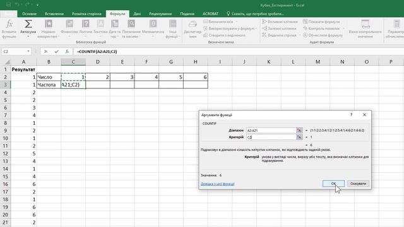Confirm formula entry with the checkmark icon
Image resolution: width=404 pixels, height=227 pixels.
[56, 52]
